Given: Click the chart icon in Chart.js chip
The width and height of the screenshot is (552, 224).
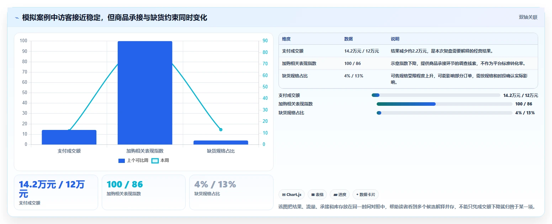Looking at the screenshot, I should 284,195.
